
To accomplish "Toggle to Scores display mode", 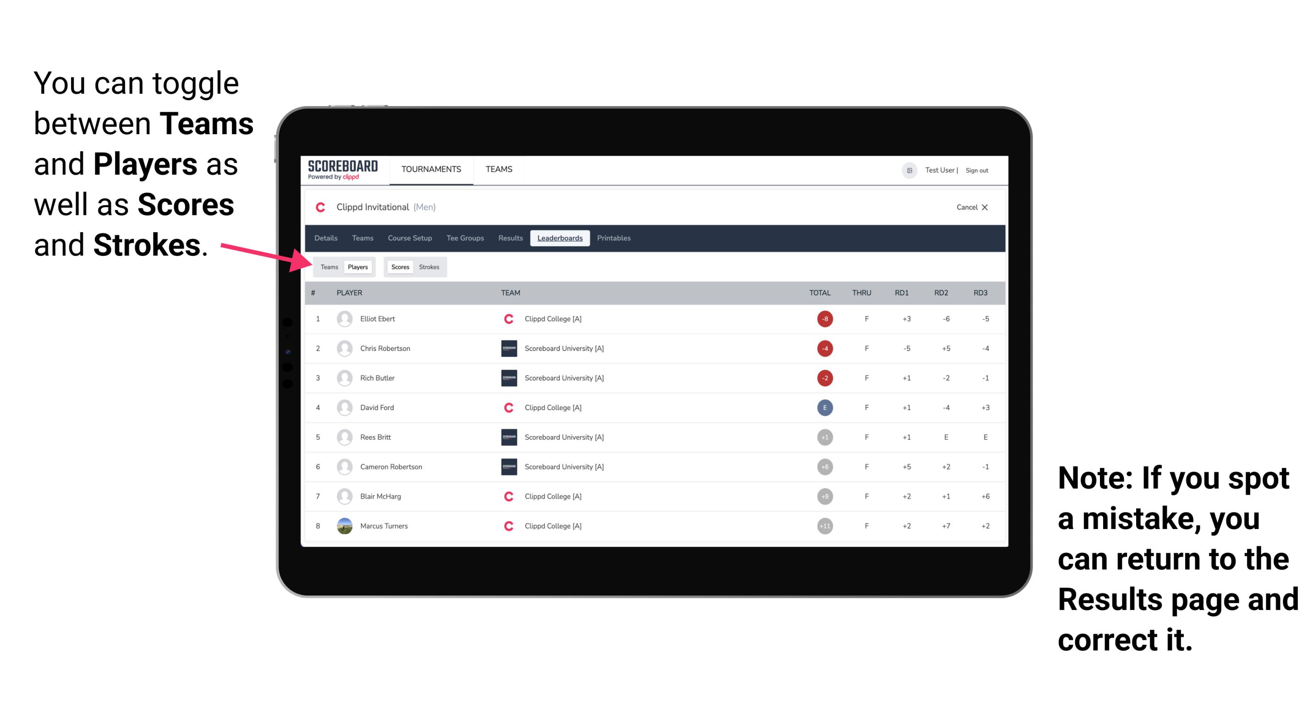I will (399, 267).
